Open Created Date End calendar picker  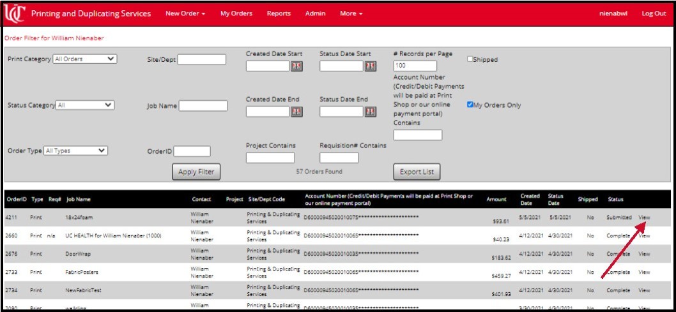pos(296,112)
